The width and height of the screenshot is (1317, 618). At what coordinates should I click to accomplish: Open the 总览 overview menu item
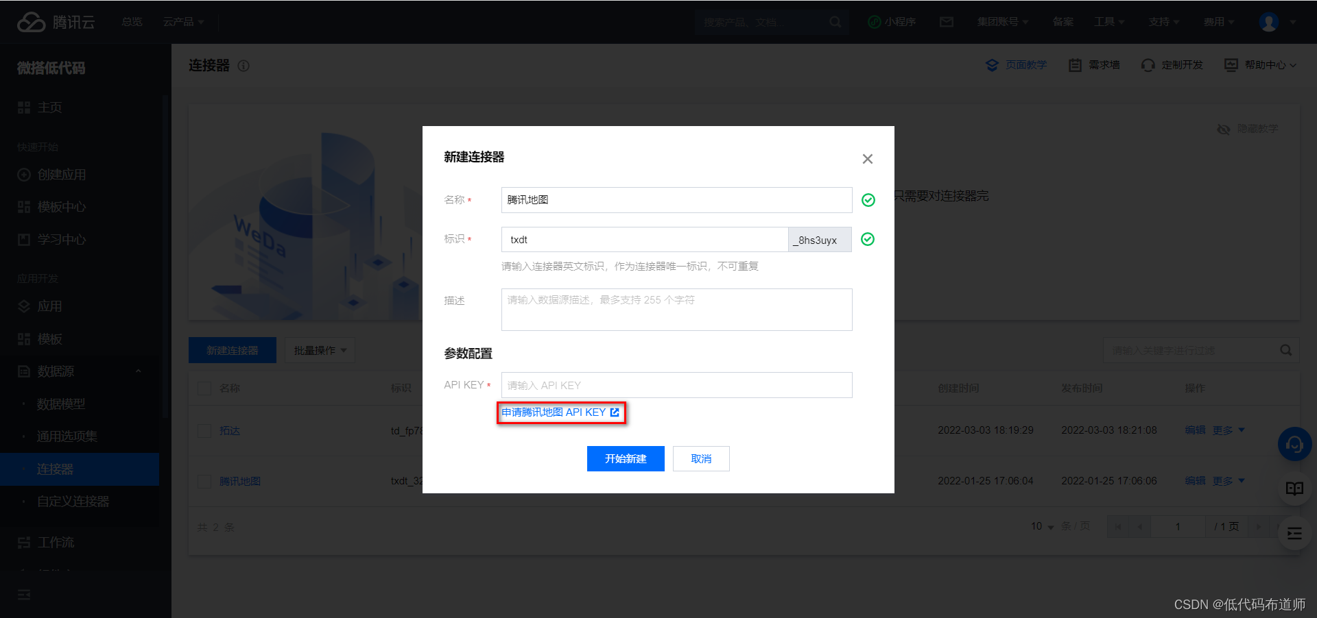pyautogui.click(x=132, y=22)
